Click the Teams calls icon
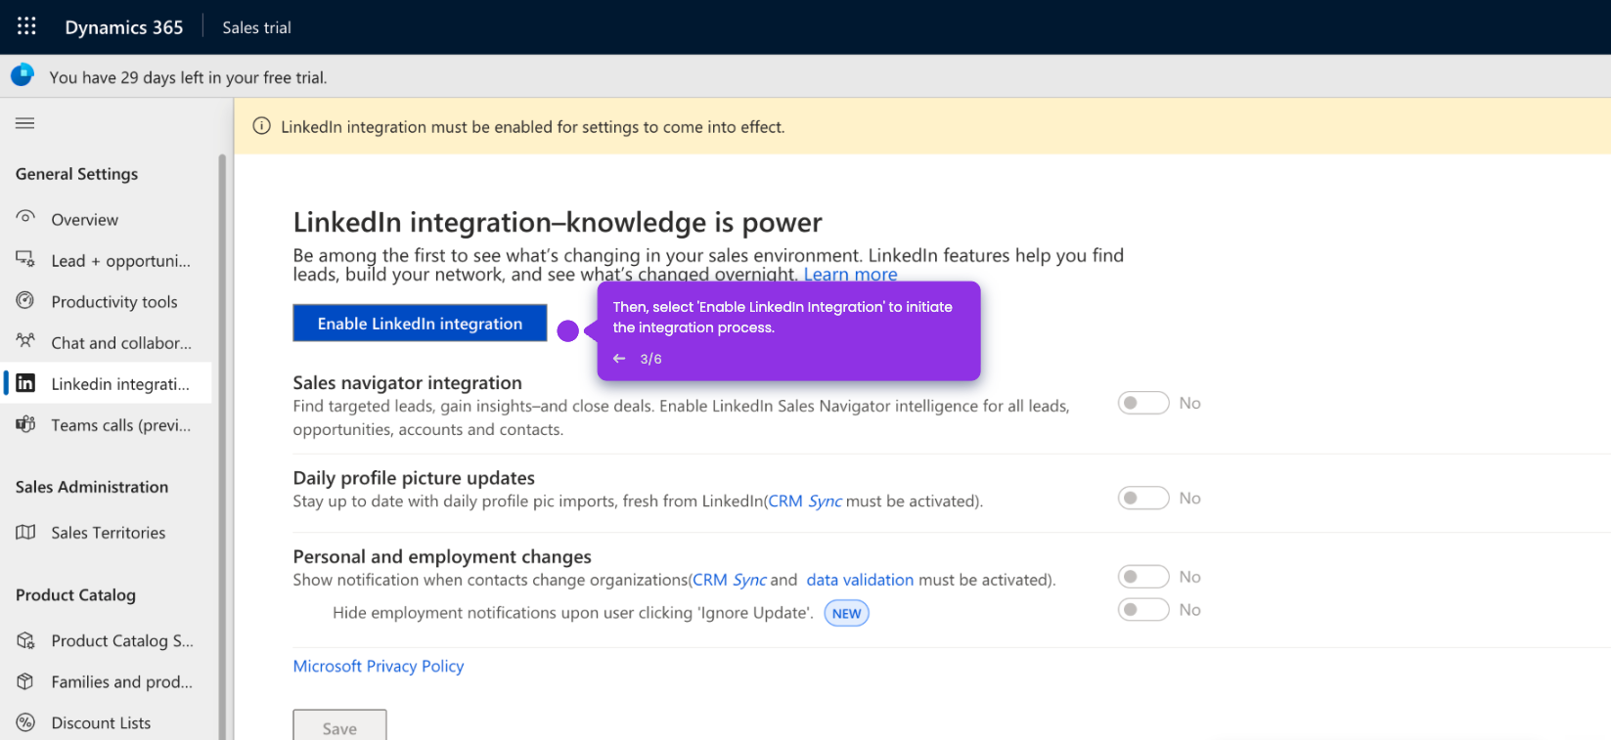The width and height of the screenshot is (1611, 740). (25, 424)
